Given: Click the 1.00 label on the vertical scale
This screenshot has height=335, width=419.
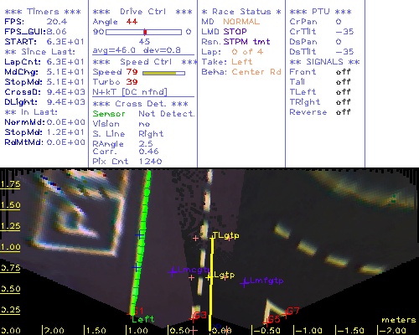Looking at the screenshot, I should [x=10, y=247].
